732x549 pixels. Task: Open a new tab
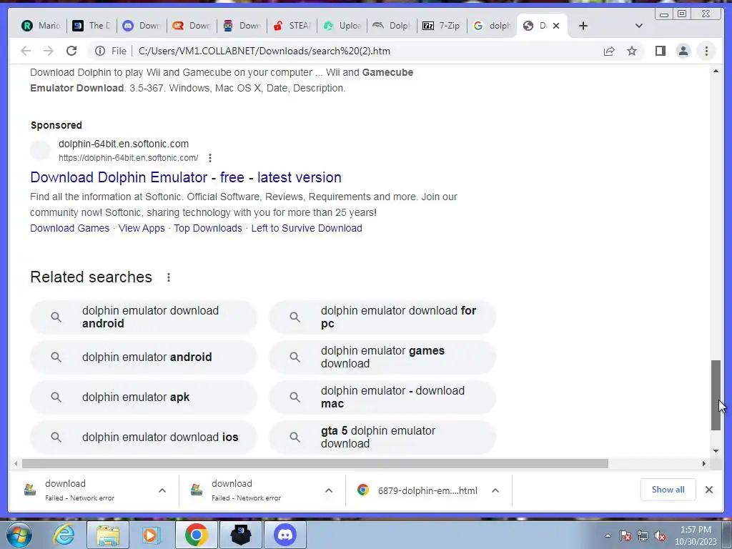[583, 26]
